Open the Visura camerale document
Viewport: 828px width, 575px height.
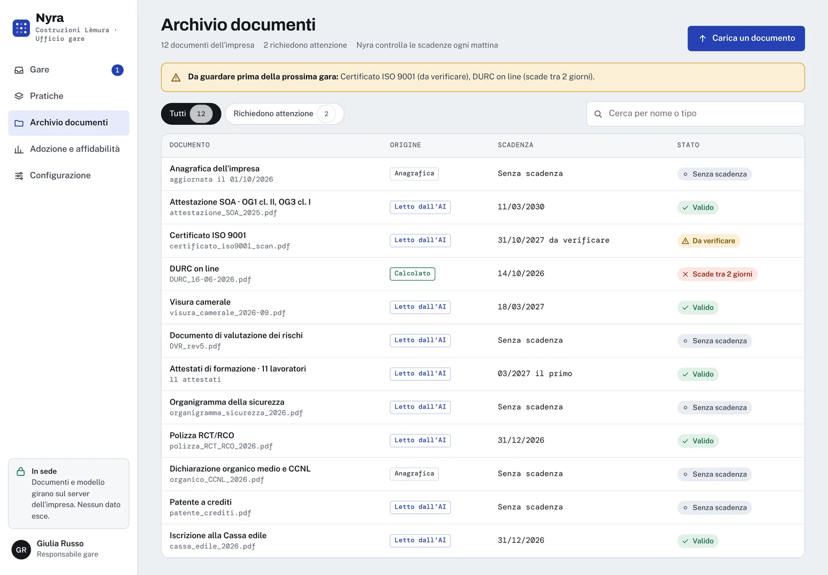tap(483, 307)
